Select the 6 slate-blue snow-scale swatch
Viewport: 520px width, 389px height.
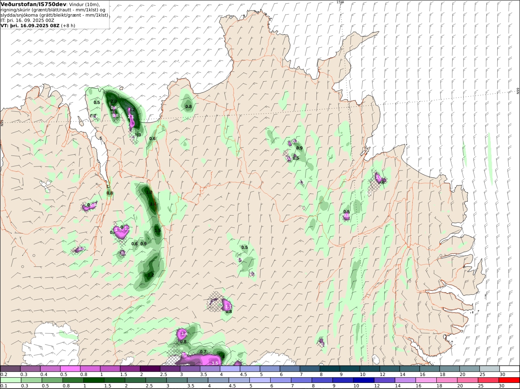click(x=290, y=369)
